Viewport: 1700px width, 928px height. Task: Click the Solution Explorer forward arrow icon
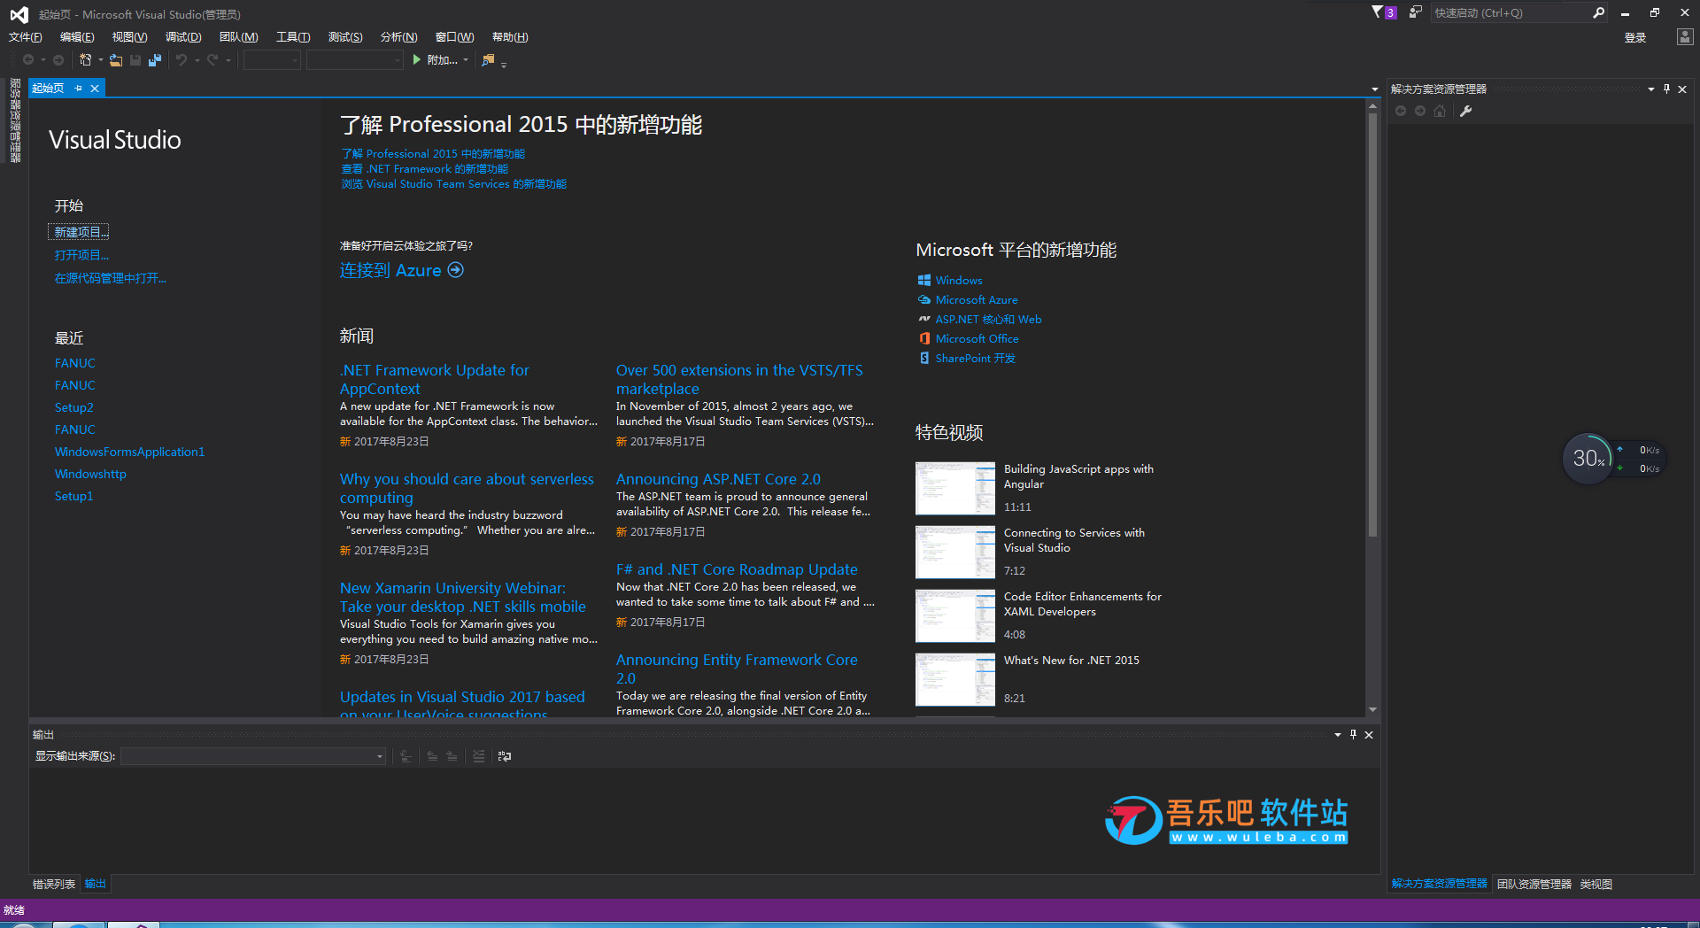[x=1420, y=111]
